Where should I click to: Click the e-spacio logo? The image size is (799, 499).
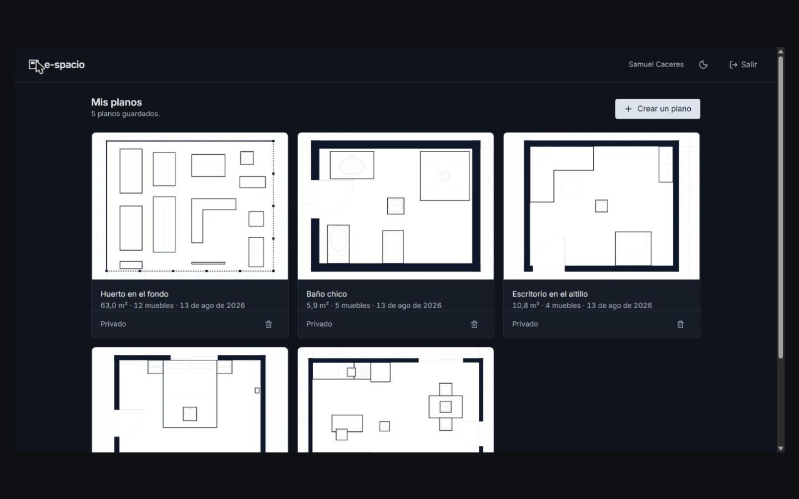coord(57,65)
